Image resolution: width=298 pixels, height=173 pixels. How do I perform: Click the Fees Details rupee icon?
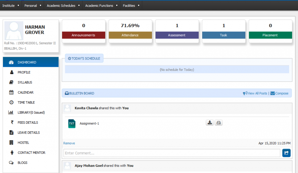pos(12,122)
